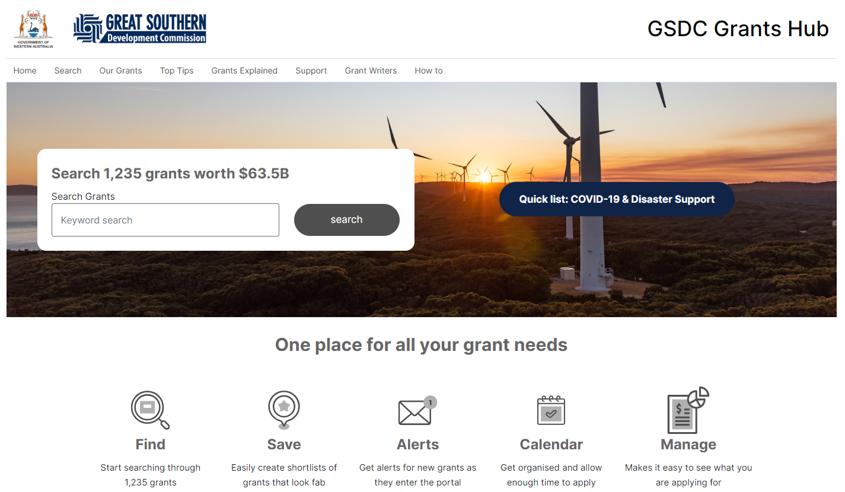Select the How to menu item
This screenshot has height=492, width=845.
[x=429, y=71]
